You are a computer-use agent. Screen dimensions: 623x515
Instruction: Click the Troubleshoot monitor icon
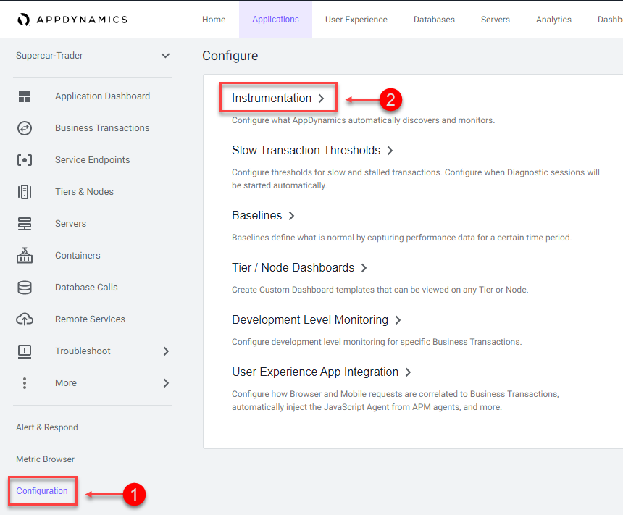tap(25, 351)
